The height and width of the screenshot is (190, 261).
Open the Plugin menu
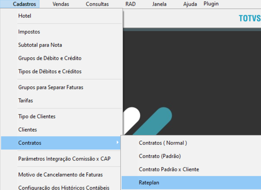(x=211, y=4)
